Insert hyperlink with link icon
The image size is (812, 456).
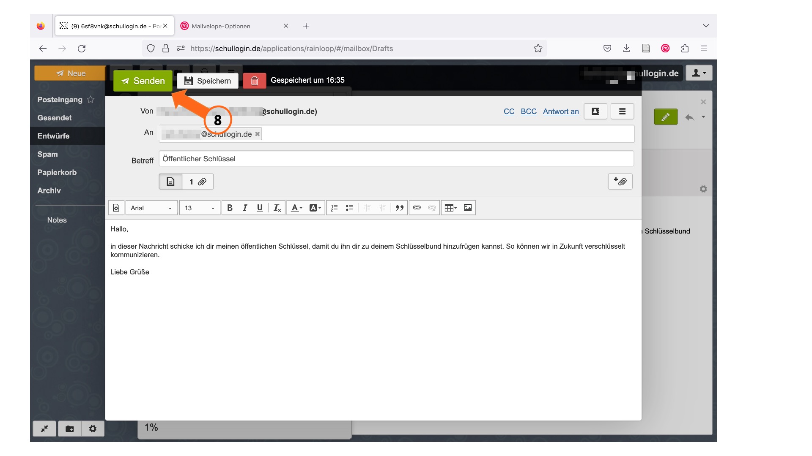pyautogui.click(x=417, y=208)
